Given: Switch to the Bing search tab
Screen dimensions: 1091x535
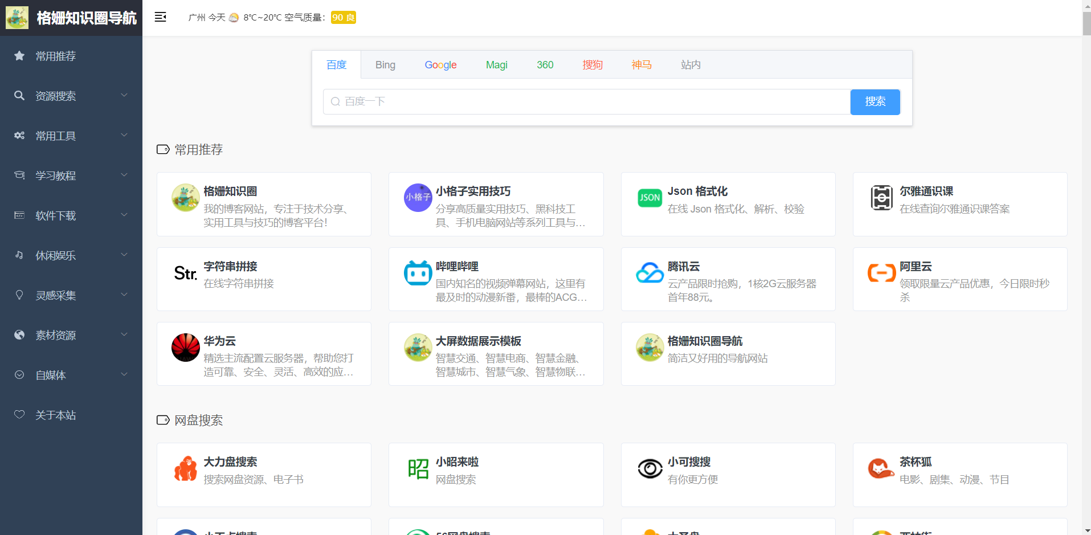Looking at the screenshot, I should coord(385,65).
